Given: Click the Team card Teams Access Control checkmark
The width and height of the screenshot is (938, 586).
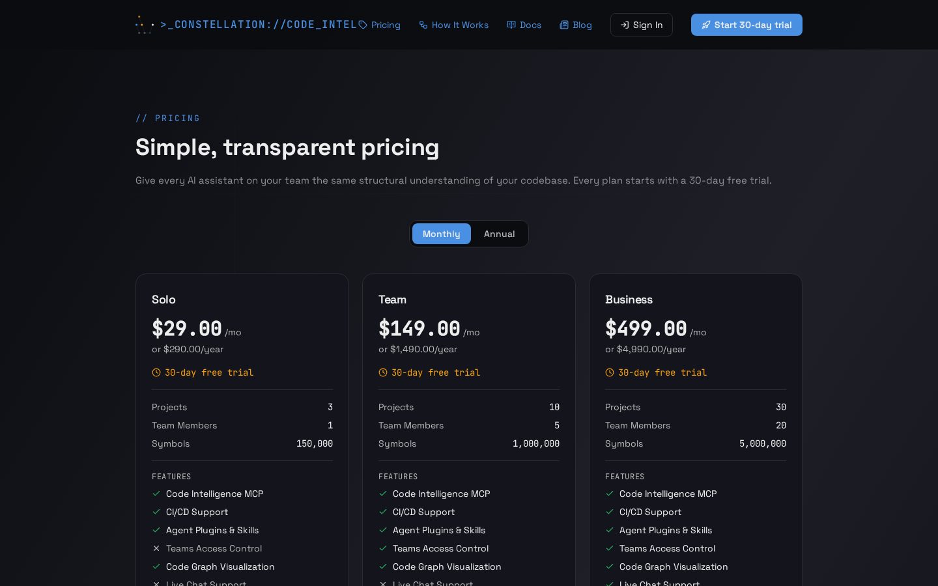Looking at the screenshot, I should click(x=383, y=548).
